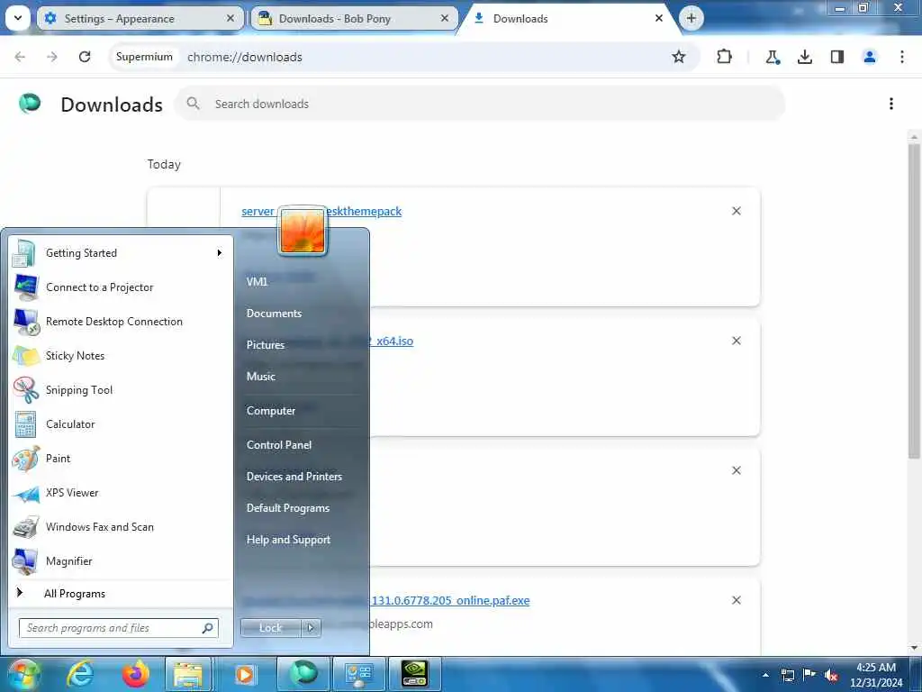Click the muted volume tray icon
922x692 pixels.
(831, 675)
